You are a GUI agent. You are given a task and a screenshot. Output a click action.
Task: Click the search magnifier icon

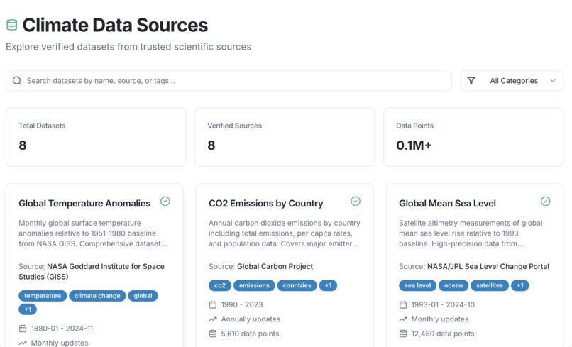pos(17,81)
